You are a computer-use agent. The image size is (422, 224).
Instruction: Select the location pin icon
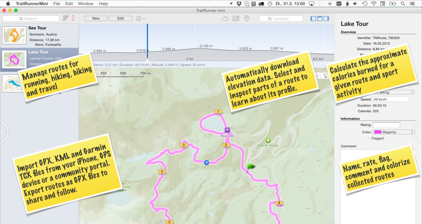click(247, 18)
